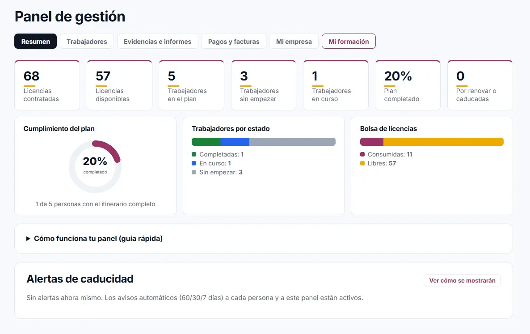Click the gray Sin empezar bar segment
The height and width of the screenshot is (334, 530).
coord(292,142)
